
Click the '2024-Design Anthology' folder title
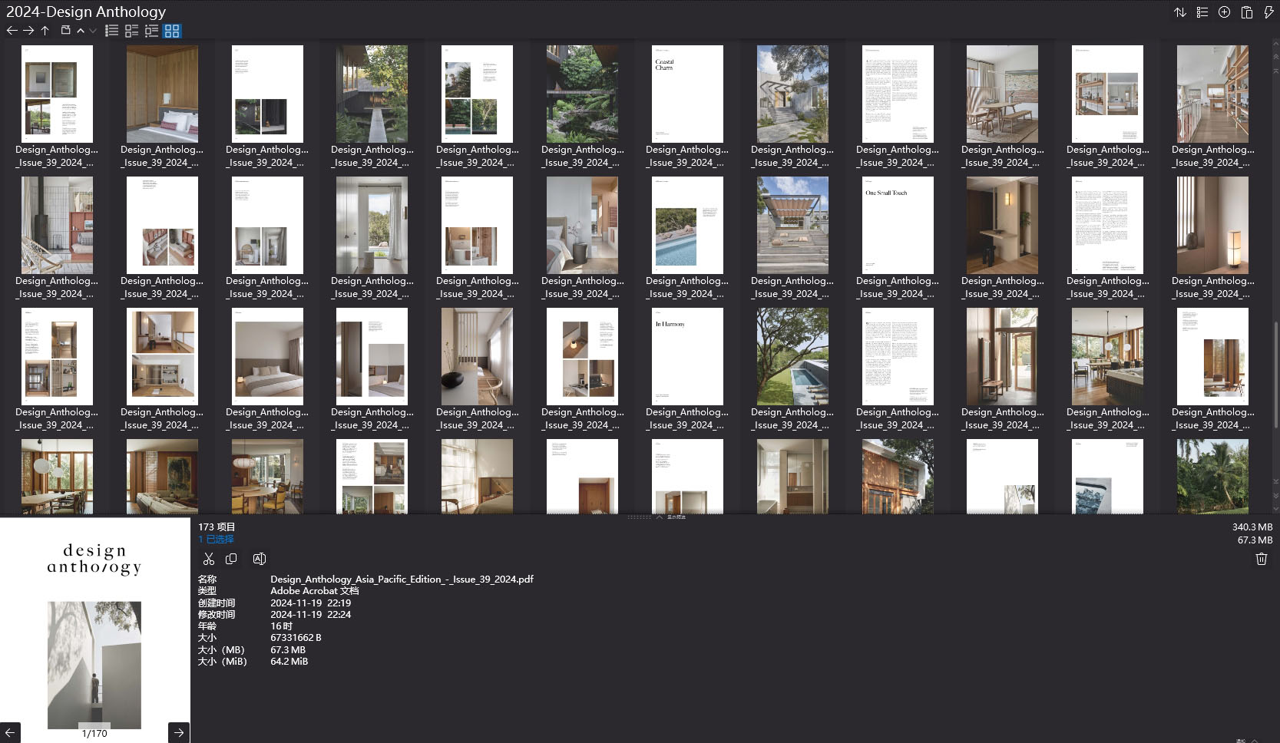(86, 12)
